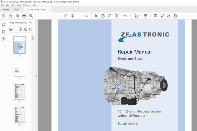Click the Repair Level 3 text
This screenshot has width=197, height=131.
tap(128, 124)
